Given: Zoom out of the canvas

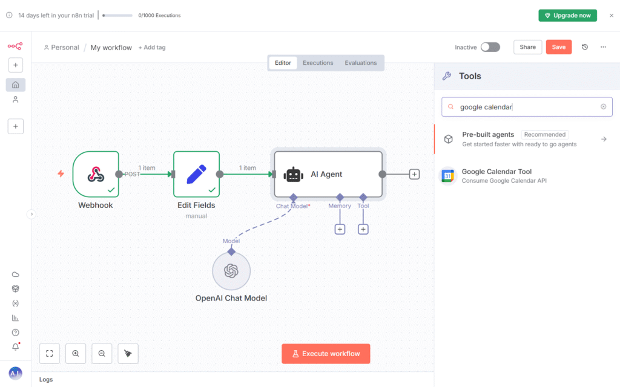Looking at the screenshot, I should (x=102, y=354).
